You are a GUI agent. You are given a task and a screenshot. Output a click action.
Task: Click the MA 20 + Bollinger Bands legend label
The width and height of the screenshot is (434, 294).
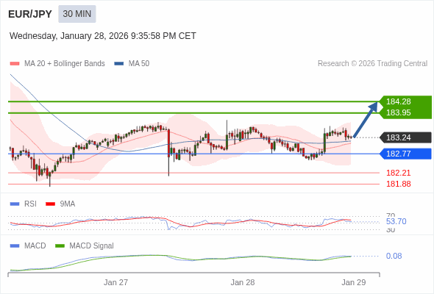65,64
